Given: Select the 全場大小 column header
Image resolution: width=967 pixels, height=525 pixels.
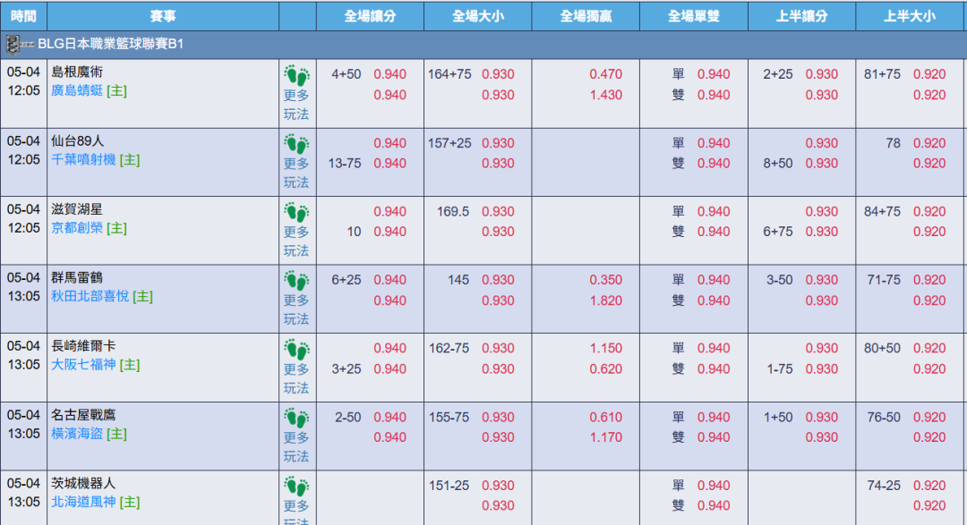Looking at the screenshot, I should (477, 16).
